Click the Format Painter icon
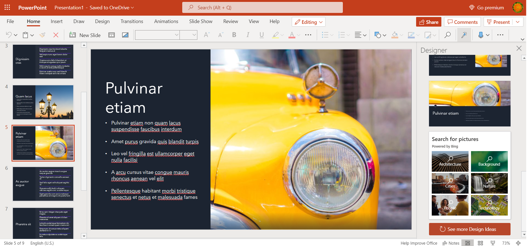 coord(42,35)
